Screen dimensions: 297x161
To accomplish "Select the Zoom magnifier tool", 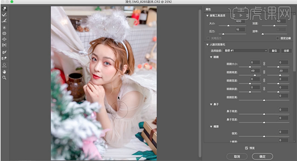I will [5, 78].
